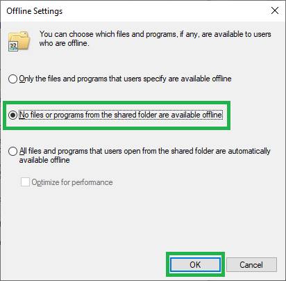Dismiss the dialog using Cancel
This screenshot has height=281, width=286.
click(x=251, y=264)
